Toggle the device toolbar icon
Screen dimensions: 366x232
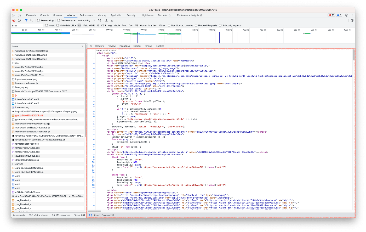tap(19, 15)
